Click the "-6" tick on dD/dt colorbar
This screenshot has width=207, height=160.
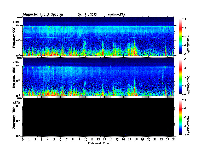click(x=185, y=68)
